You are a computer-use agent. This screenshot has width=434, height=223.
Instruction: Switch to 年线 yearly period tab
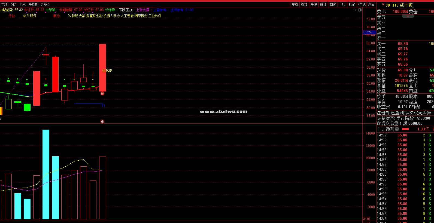4,4
